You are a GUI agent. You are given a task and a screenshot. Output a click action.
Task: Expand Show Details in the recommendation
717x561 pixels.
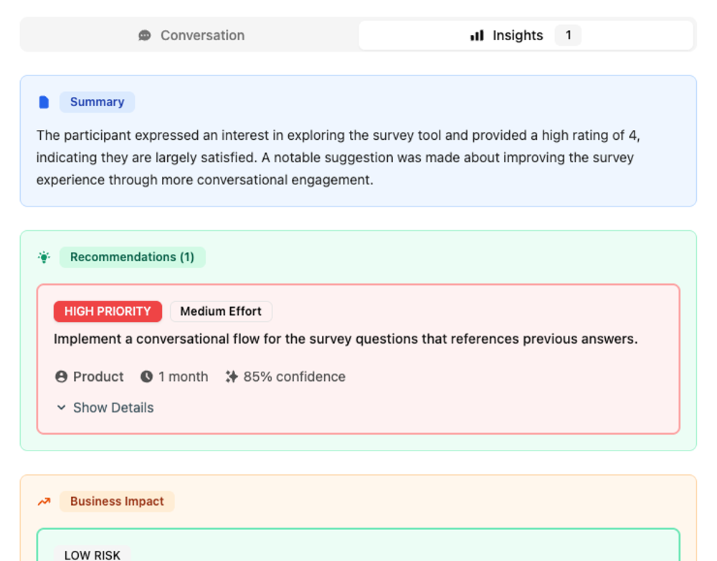pyautogui.click(x=113, y=407)
